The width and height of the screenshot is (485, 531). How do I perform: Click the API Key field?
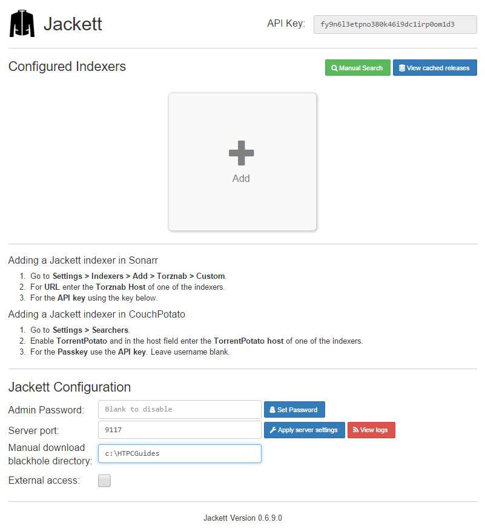(x=395, y=25)
